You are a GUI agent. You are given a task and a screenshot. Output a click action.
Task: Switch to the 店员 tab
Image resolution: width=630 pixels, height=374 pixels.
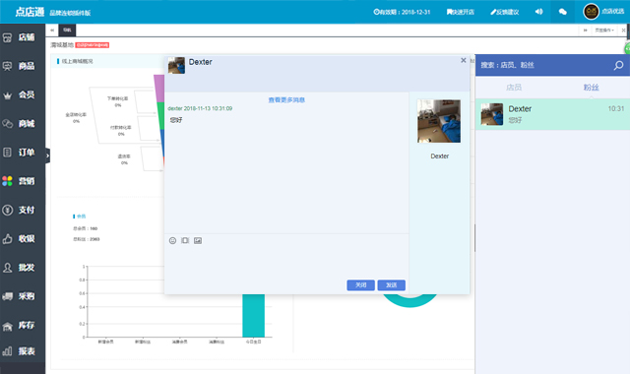514,88
